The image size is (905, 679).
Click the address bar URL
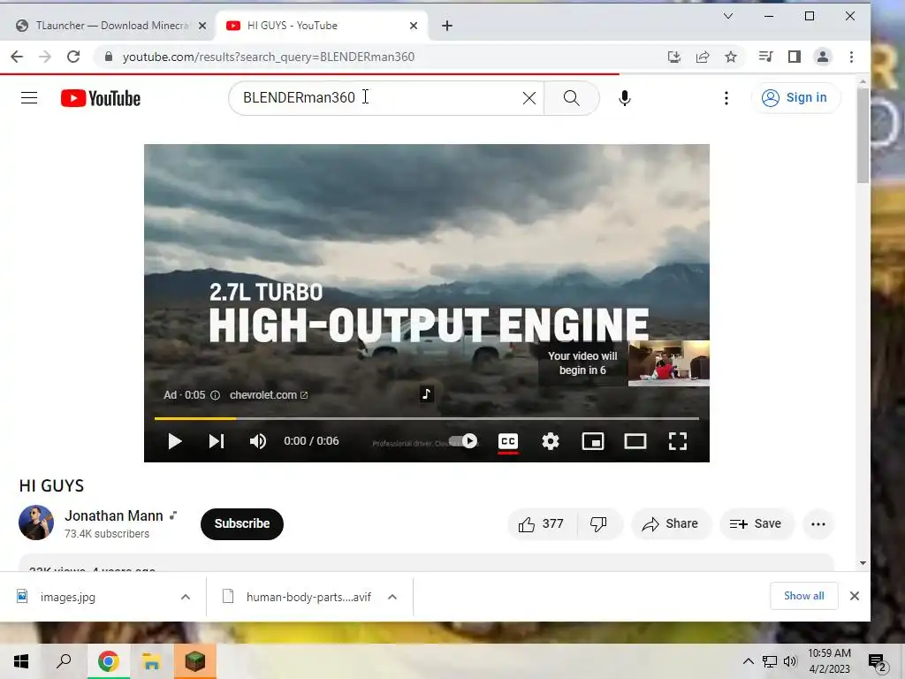[269, 57]
